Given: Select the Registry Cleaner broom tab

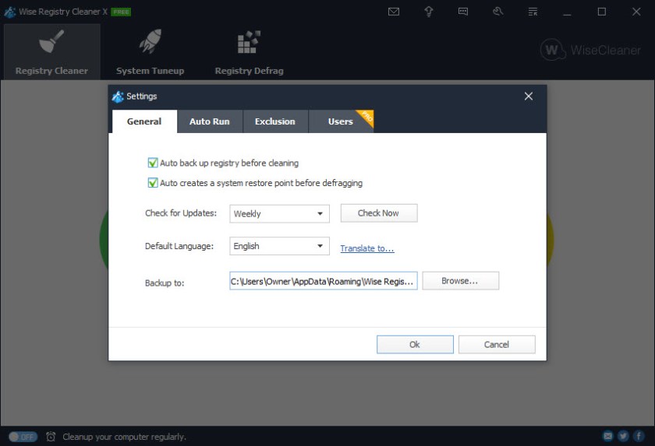Looking at the screenshot, I should pos(51,51).
